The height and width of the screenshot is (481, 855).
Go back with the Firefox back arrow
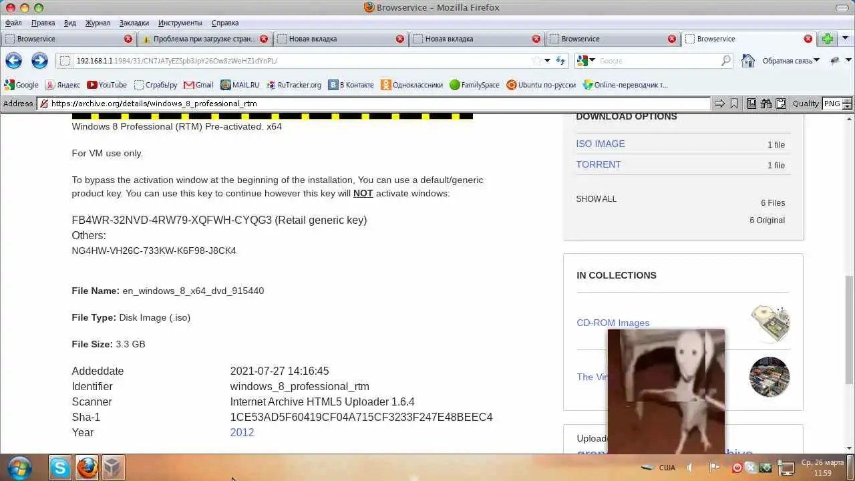click(x=13, y=61)
